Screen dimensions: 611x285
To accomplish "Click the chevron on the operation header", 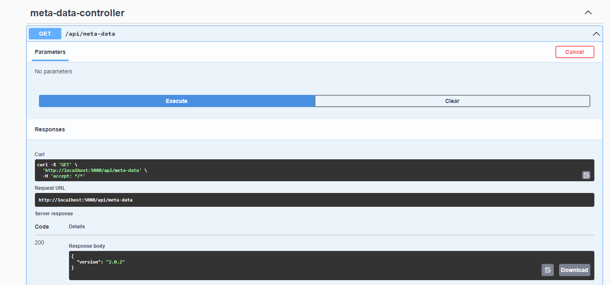I will 596,34.
